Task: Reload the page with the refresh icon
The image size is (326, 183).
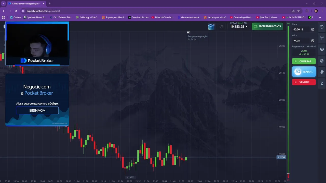Action: tap(16, 11)
